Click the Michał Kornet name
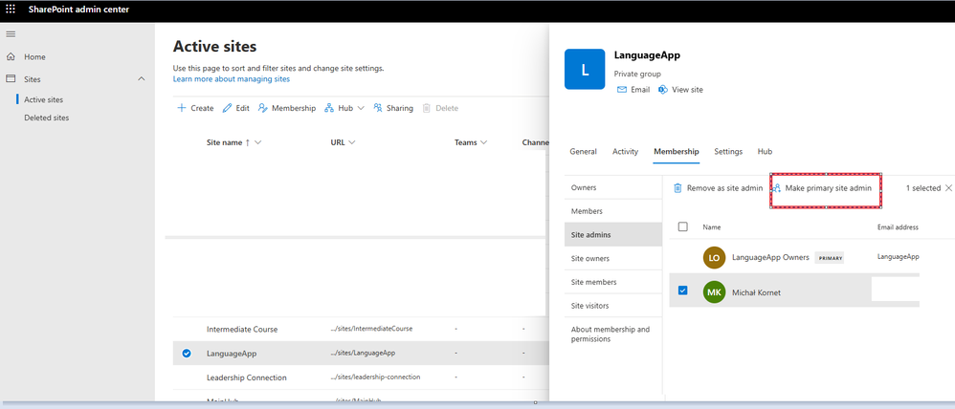The image size is (955, 409). tap(757, 292)
